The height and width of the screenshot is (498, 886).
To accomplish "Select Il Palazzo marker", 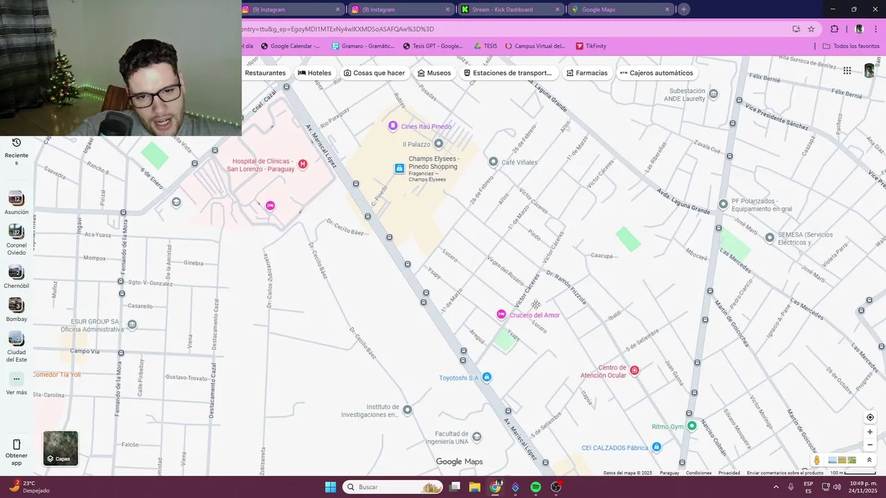I will coord(438,144).
